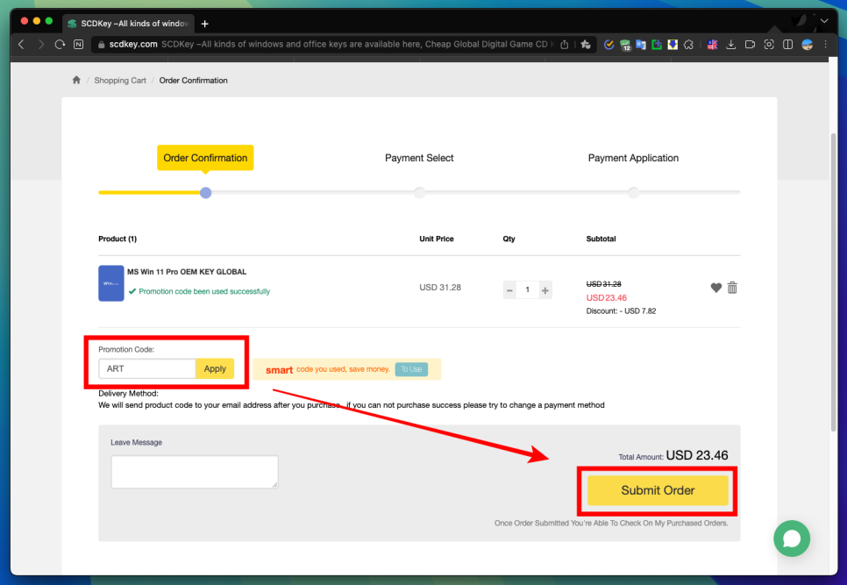This screenshot has width=847, height=585.
Task: Reload the current page
Action: pos(60,45)
